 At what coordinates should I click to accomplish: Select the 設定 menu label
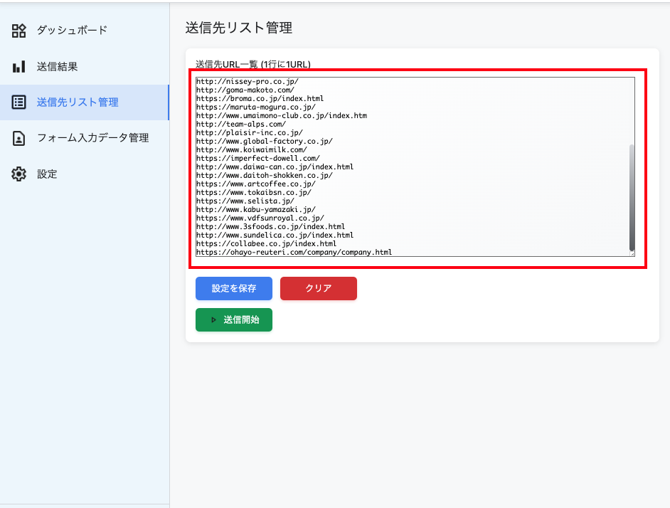(x=47, y=174)
